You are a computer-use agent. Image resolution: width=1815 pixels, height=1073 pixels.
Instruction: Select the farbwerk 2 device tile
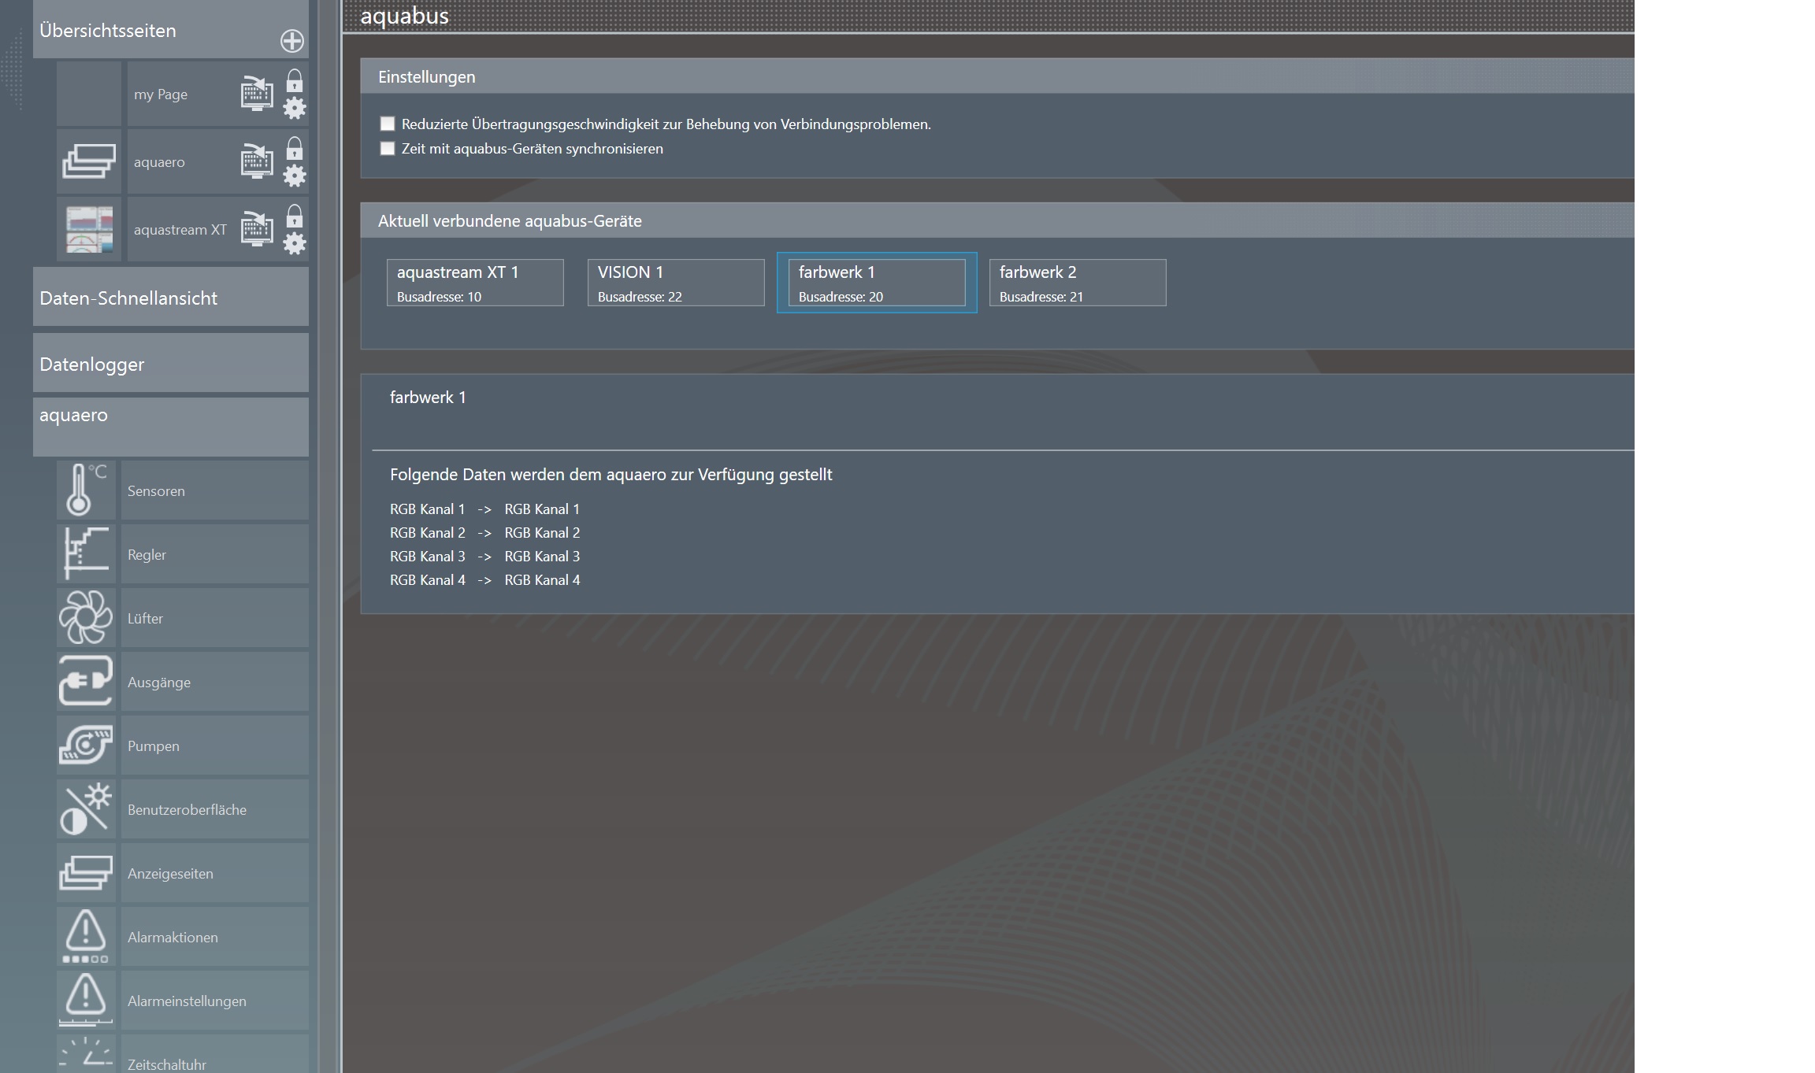point(1077,283)
